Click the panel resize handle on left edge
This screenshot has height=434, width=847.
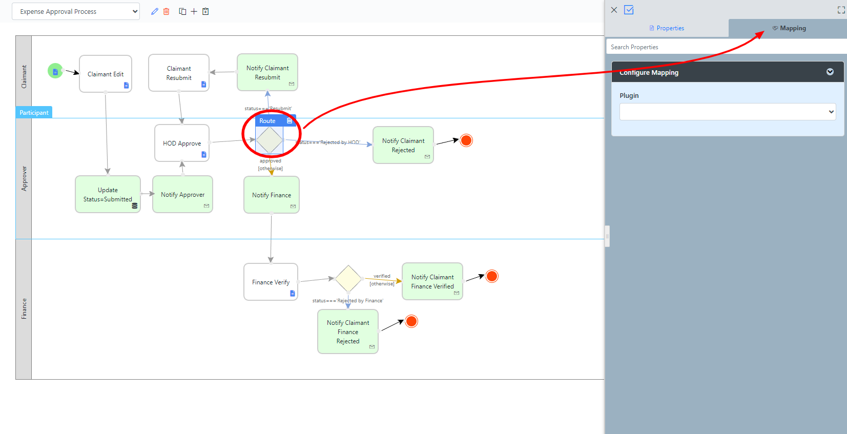(607, 236)
